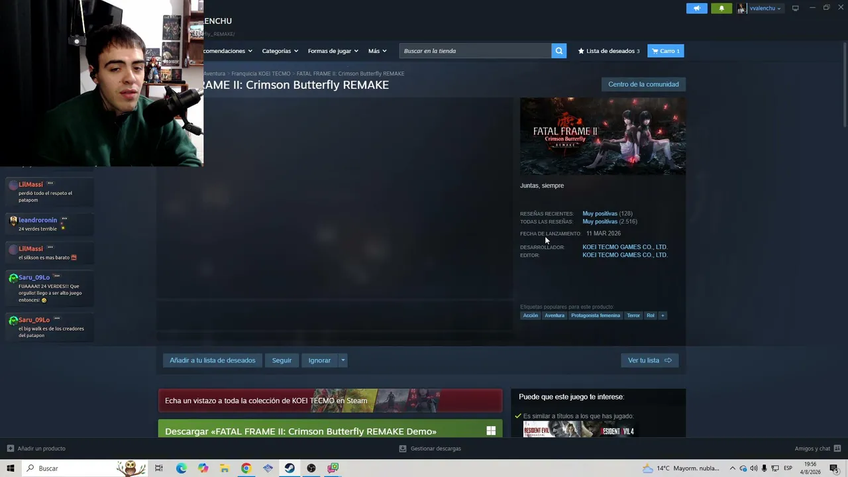Image resolution: width=848 pixels, height=477 pixels.
Task: Click the Ignorar button
Action: (x=319, y=360)
